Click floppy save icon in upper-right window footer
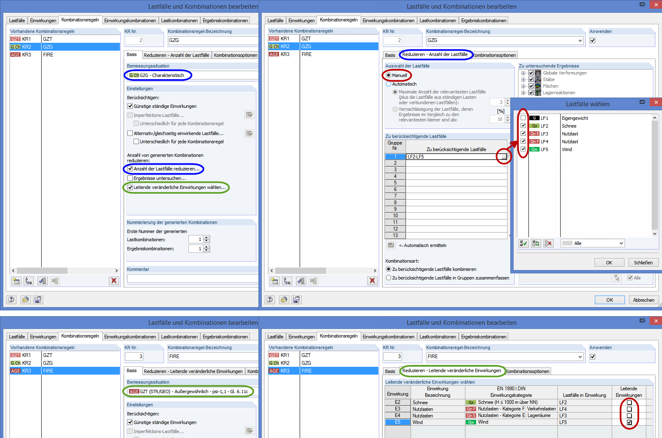Screen dimensions: 662x438 tap(296, 300)
